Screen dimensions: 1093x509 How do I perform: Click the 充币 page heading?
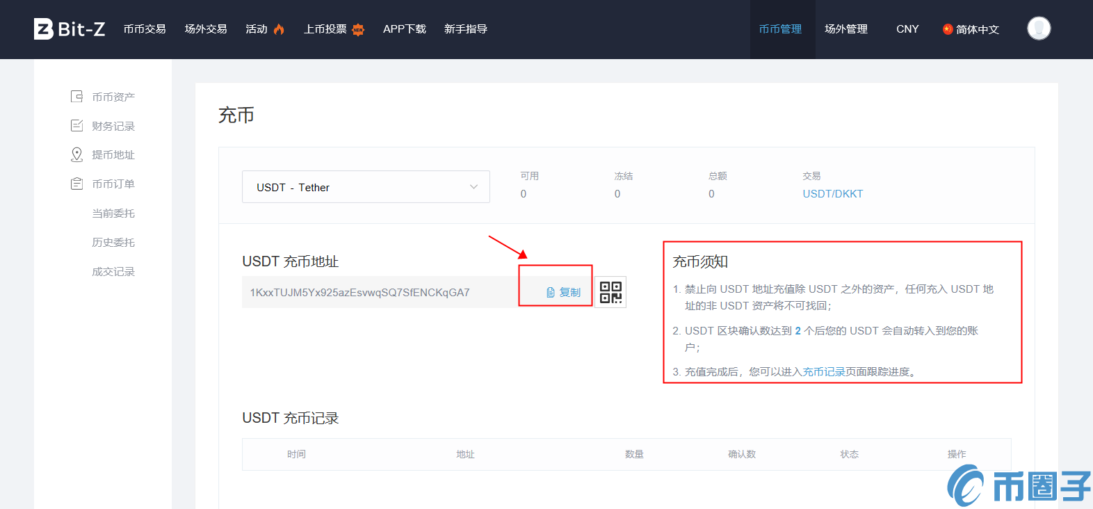(236, 115)
